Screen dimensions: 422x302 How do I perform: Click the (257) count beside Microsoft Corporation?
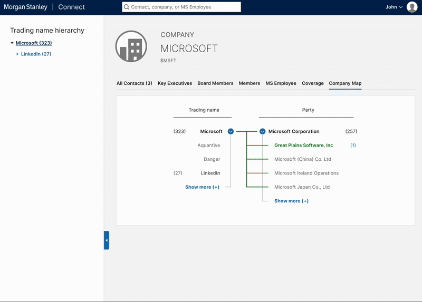pos(351,131)
